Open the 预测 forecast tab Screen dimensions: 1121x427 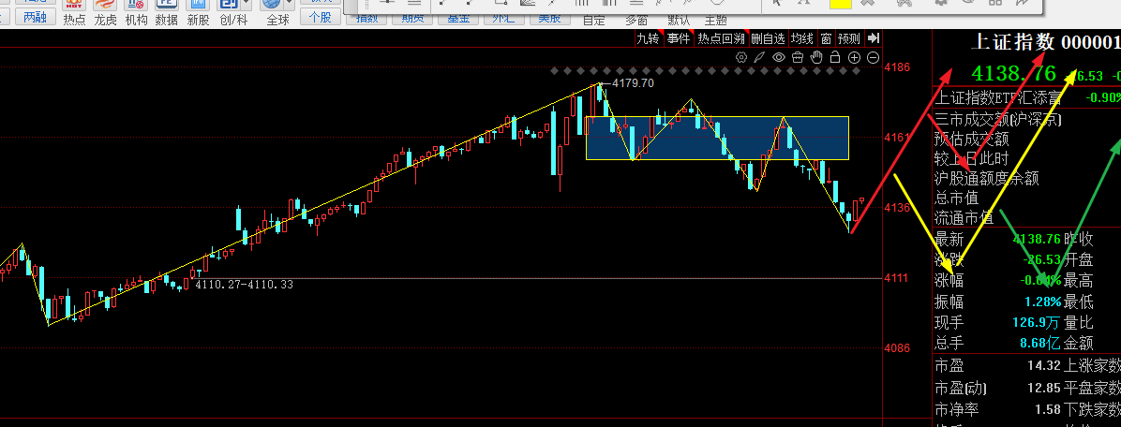848,38
